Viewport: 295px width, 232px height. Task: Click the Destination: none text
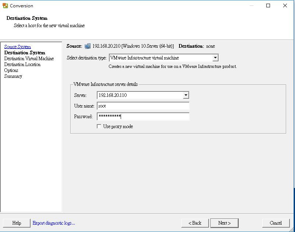point(197,46)
